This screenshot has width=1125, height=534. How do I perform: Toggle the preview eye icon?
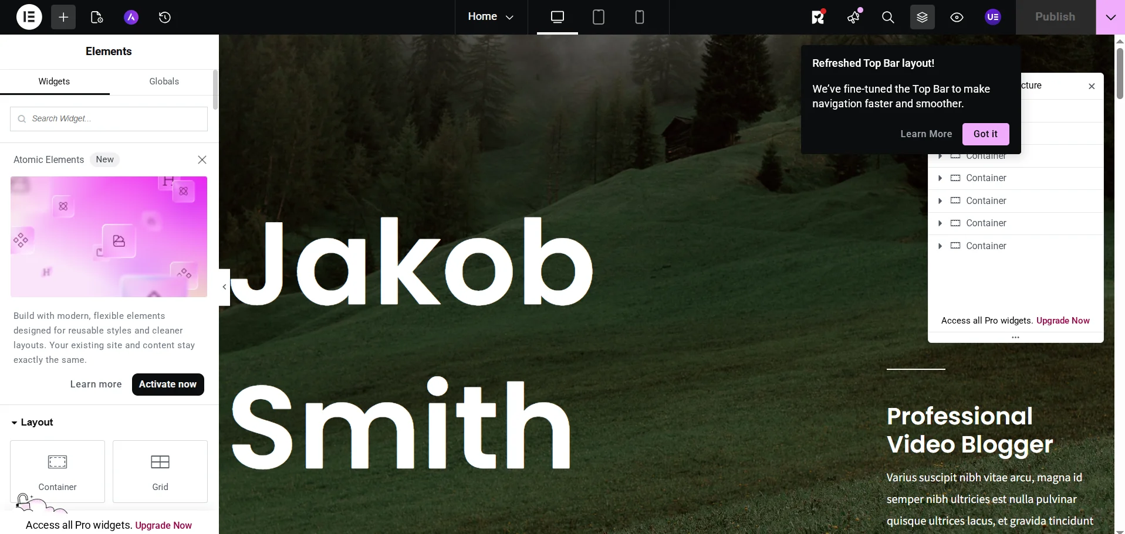[x=957, y=17]
